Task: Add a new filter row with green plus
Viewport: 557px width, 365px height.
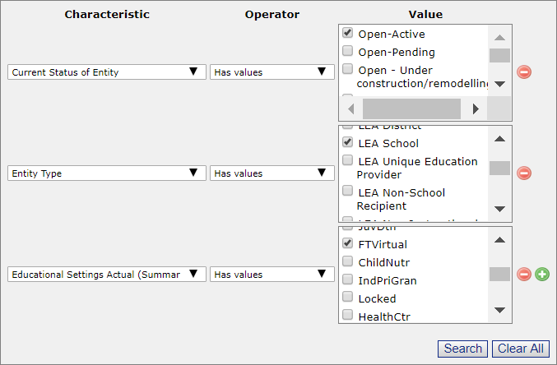Action: (x=541, y=275)
